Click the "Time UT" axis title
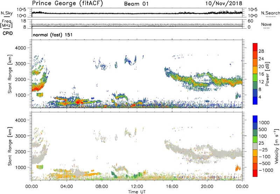Viewport: 280px width, 194px height. coord(137,192)
